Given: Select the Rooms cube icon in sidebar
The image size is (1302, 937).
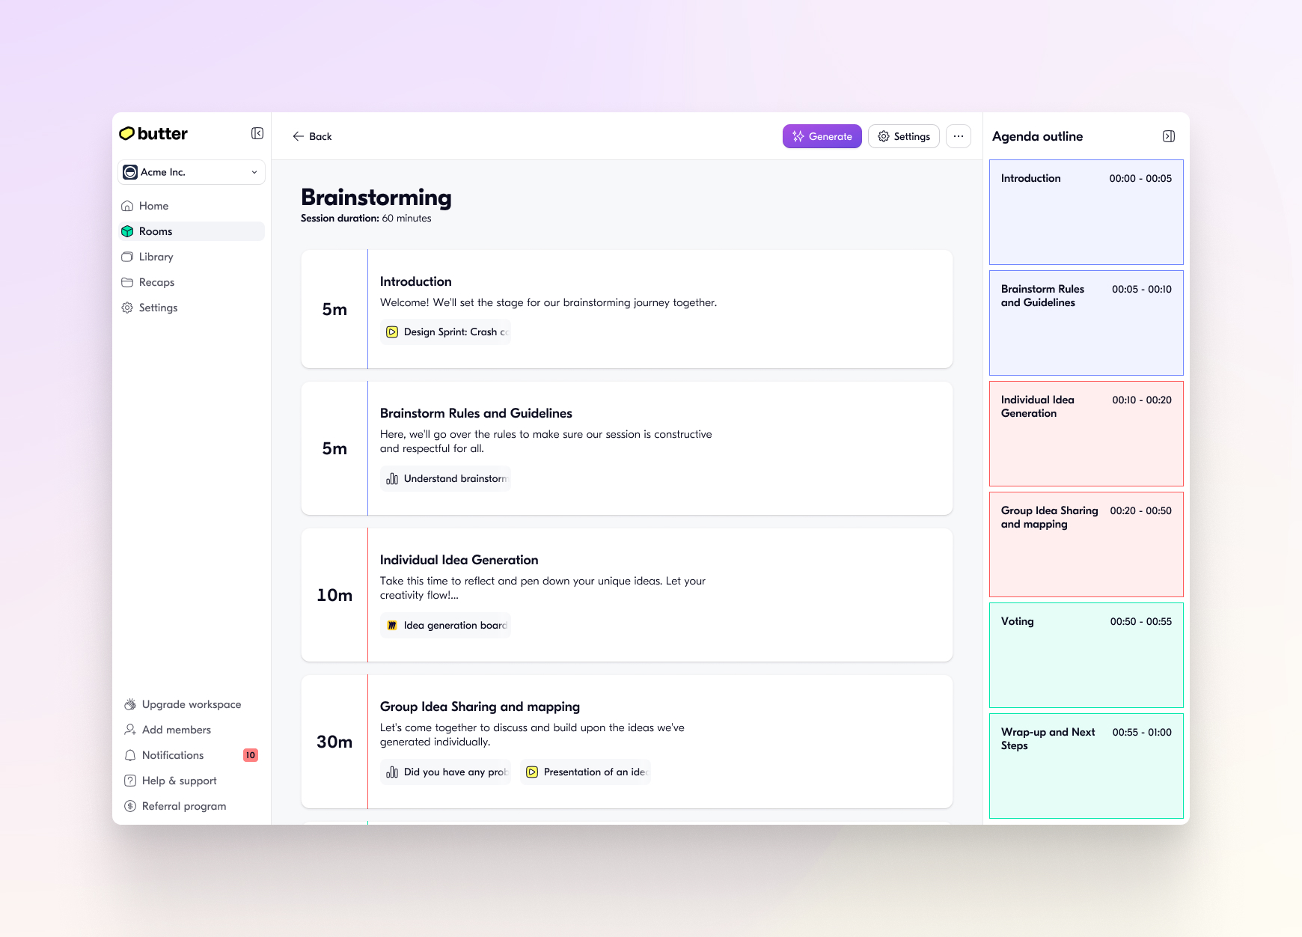Looking at the screenshot, I should coord(128,231).
